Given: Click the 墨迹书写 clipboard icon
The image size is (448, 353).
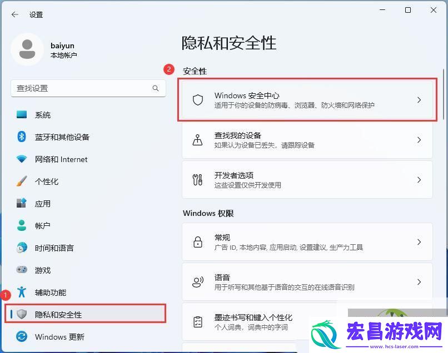Looking at the screenshot, I should (198, 322).
